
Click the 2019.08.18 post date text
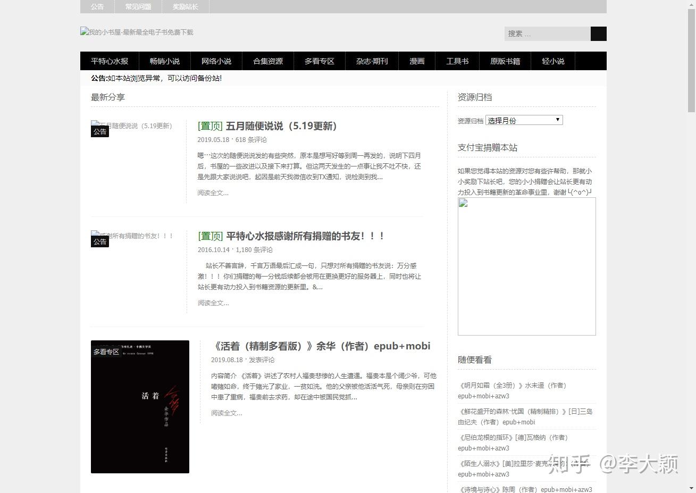227,360
